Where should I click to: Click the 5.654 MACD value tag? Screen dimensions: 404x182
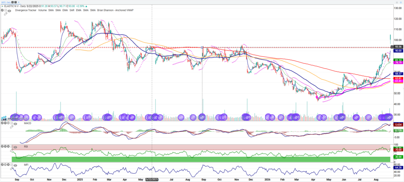(x=398, y=124)
